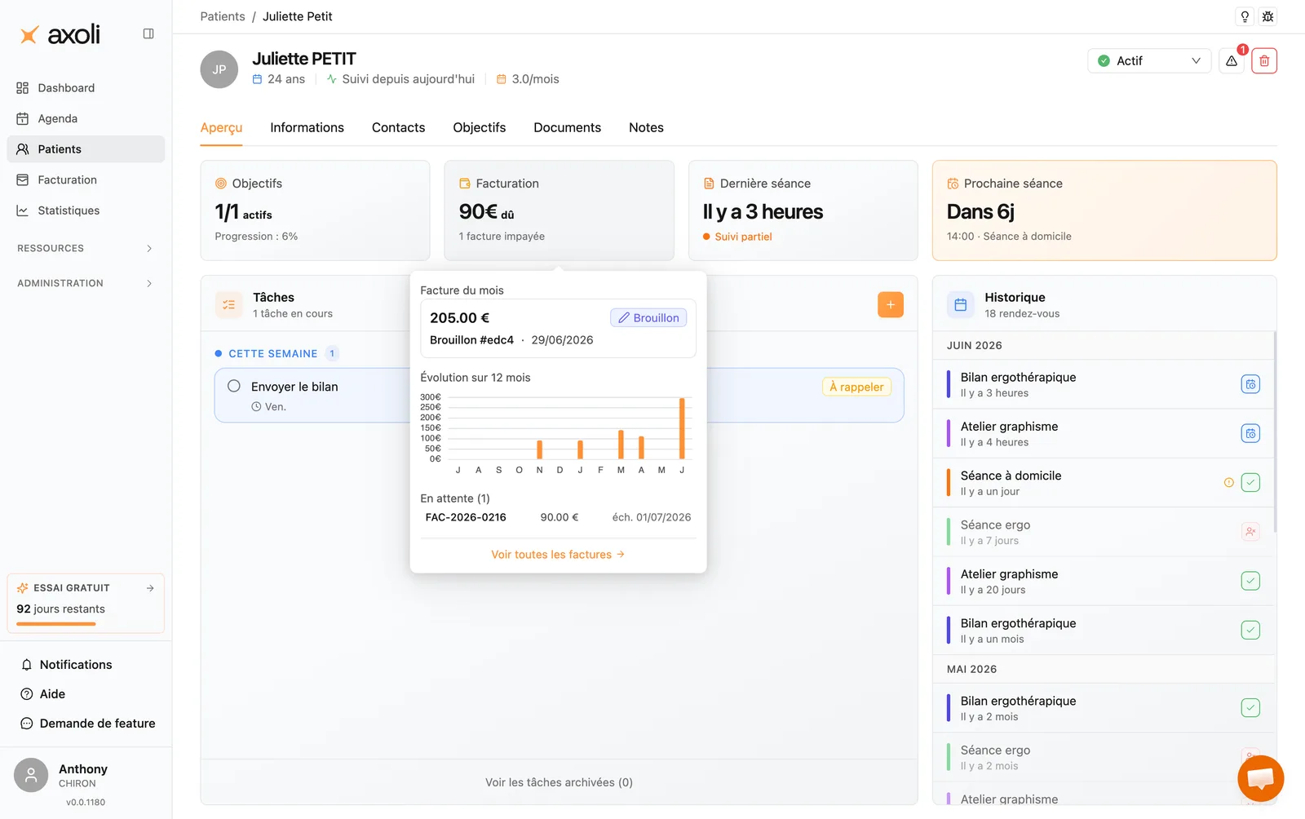Mark task Envoyer le bilan as done
The image size is (1305, 819).
click(234, 386)
